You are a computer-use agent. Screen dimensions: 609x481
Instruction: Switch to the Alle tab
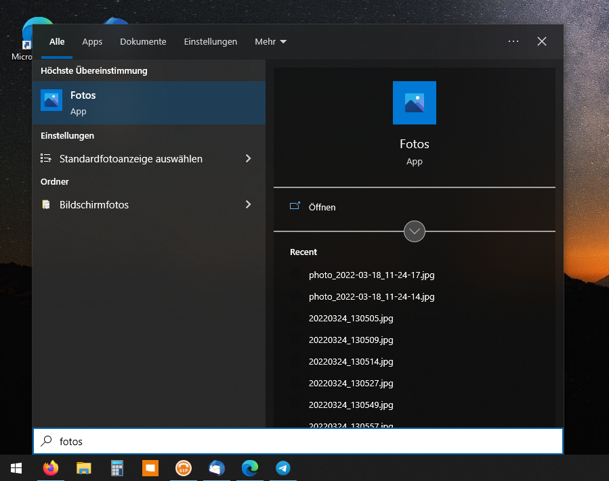click(57, 41)
